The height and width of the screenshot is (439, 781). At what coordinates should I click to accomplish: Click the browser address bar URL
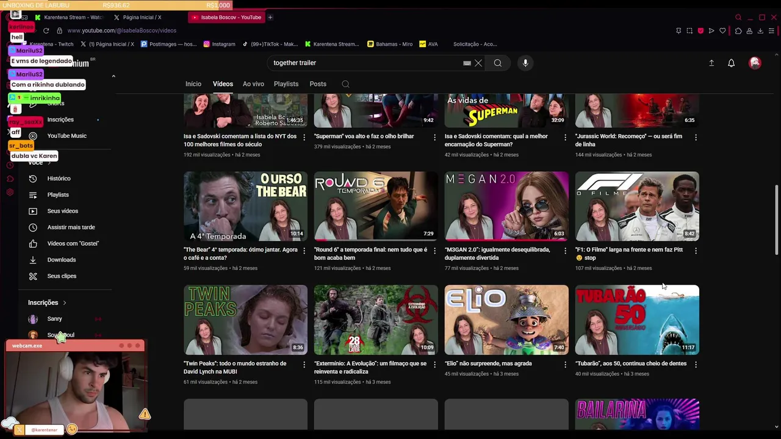click(122, 30)
